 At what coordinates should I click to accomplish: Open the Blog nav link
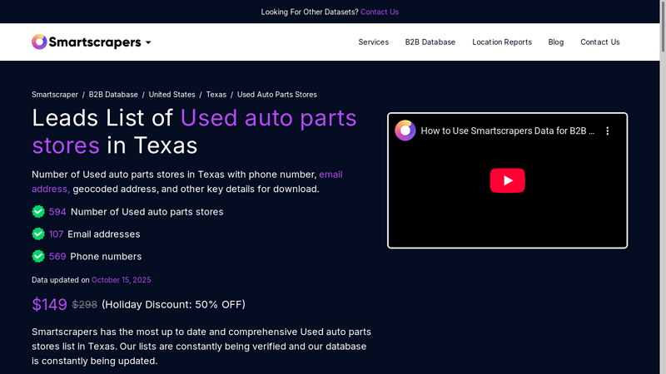pyautogui.click(x=555, y=42)
